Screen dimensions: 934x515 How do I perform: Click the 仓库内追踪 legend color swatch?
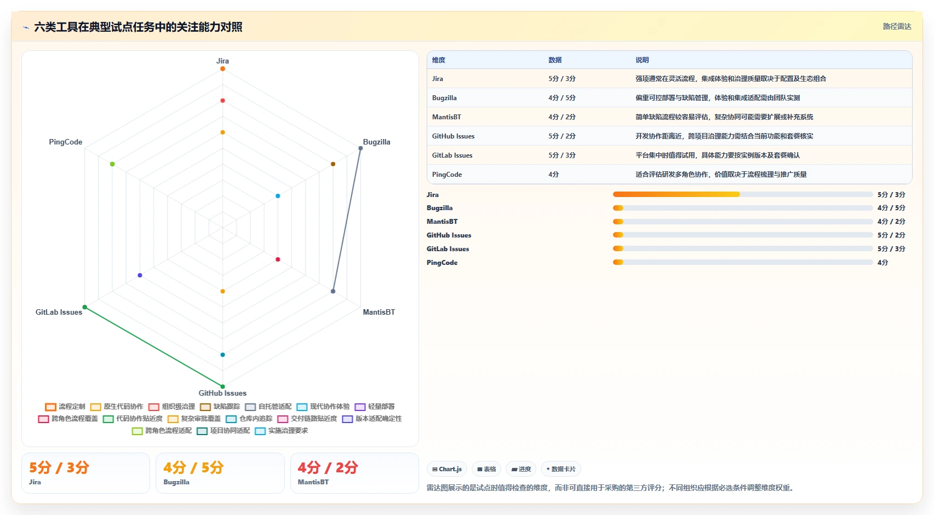(231, 419)
